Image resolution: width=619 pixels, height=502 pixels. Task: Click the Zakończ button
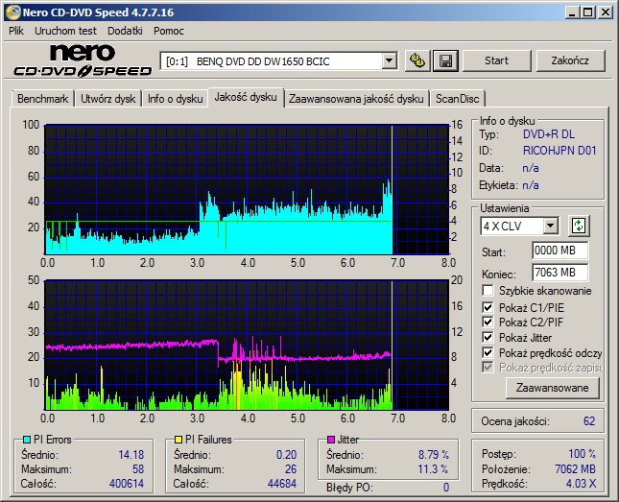570,60
